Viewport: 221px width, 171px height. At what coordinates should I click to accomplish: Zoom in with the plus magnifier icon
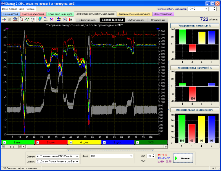click(x=20, y=147)
